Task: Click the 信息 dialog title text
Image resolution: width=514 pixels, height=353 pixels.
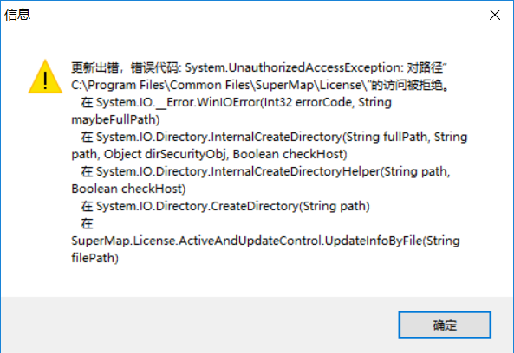Action: (17, 15)
